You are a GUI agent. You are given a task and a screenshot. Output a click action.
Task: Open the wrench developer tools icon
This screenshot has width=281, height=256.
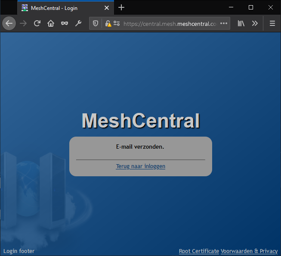pos(78,23)
